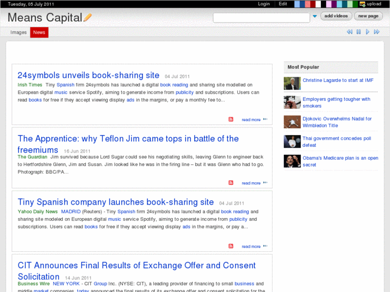390x292 pixels.
Task: Open the Login link
Action: coord(264,4)
